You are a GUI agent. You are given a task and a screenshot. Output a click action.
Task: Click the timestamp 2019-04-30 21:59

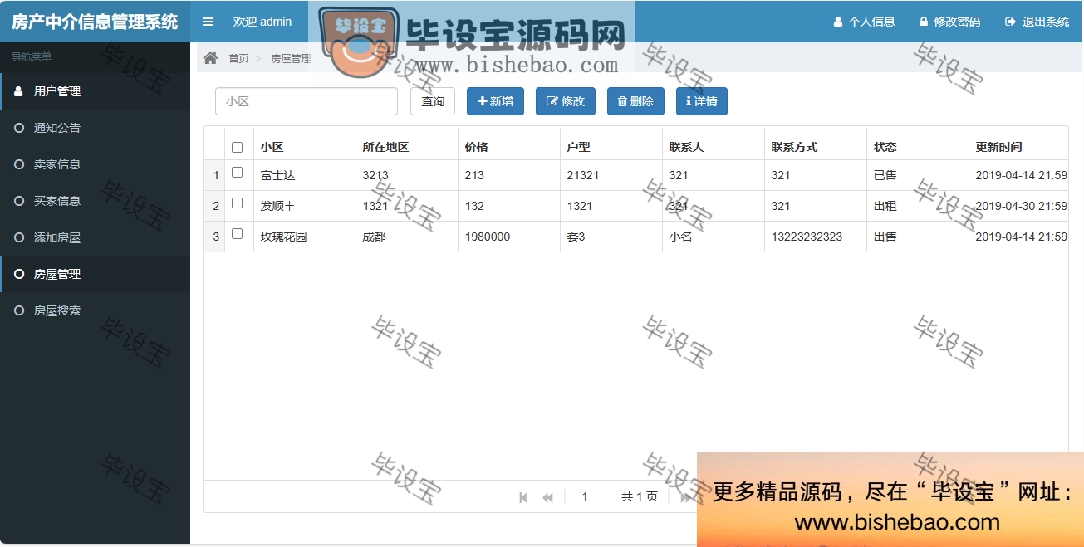click(1021, 206)
